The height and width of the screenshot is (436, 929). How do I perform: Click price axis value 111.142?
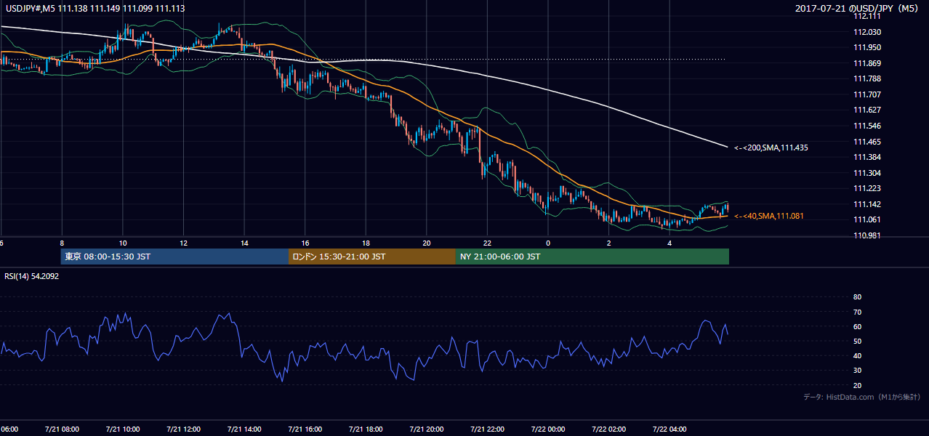tap(867, 204)
